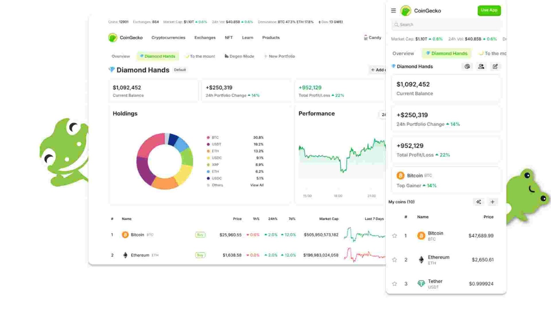Select the desktop Diamond Hands portfolio tab

(x=157, y=56)
